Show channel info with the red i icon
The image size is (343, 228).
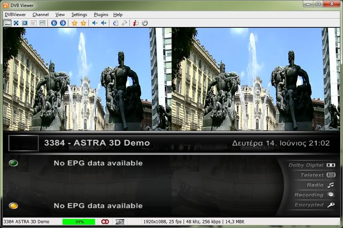(x=136, y=23)
